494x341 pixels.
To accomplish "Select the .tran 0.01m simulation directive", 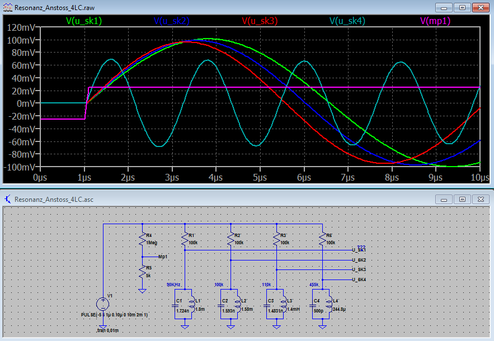I will click(x=110, y=331).
